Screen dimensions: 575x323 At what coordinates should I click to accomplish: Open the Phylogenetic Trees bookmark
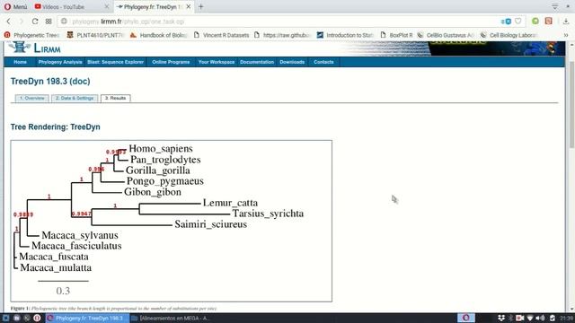(32, 35)
